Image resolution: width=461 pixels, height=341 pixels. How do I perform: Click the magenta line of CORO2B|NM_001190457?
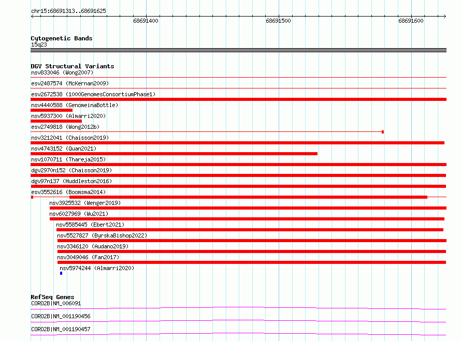(x=238, y=334)
